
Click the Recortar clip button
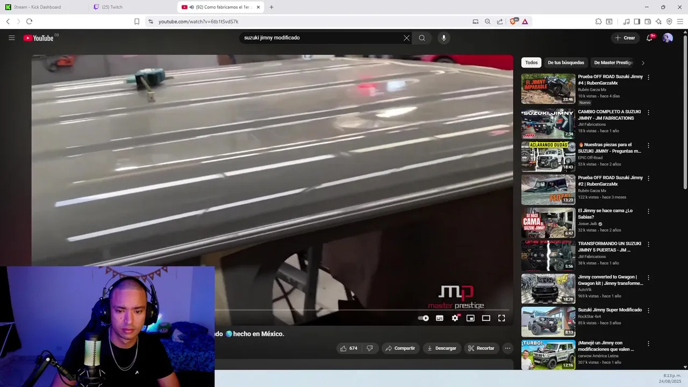[481, 348]
